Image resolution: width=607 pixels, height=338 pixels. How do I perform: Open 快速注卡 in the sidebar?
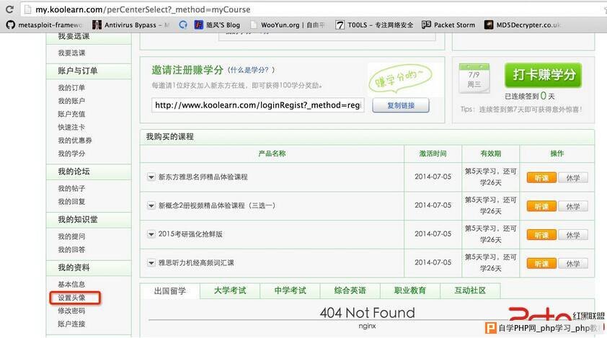tap(71, 128)
